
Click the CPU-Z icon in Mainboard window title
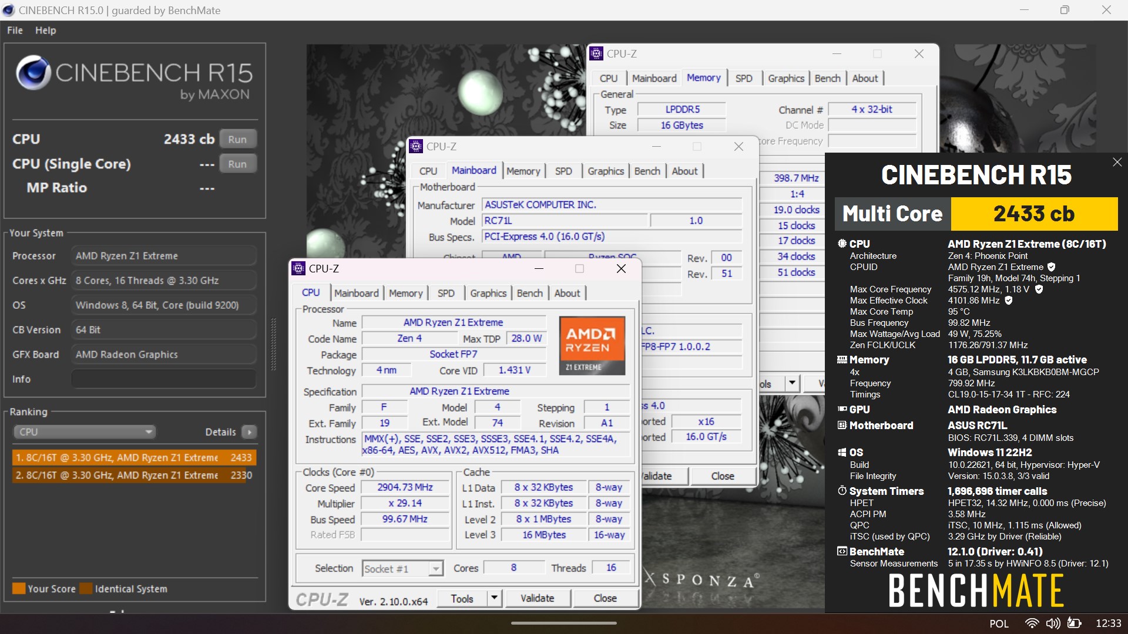tap(416, 146)
